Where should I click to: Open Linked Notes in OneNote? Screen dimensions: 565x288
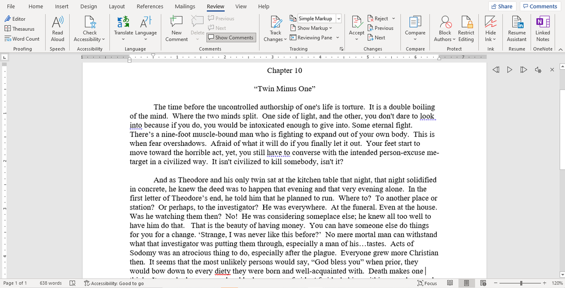[x=542, y=28]
